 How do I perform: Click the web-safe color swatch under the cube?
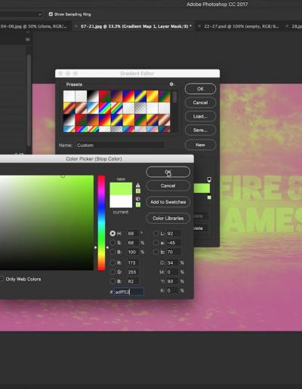(138, 204)
